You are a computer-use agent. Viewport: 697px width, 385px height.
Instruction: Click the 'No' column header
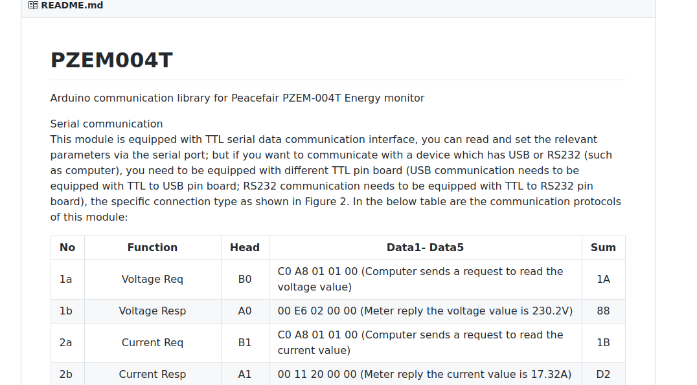point(67,248)
